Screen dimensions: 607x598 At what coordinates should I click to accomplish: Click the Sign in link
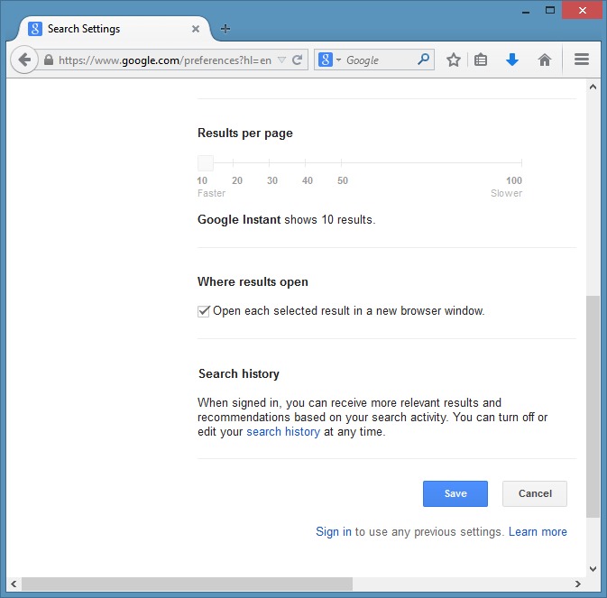(x=334, y=532)
